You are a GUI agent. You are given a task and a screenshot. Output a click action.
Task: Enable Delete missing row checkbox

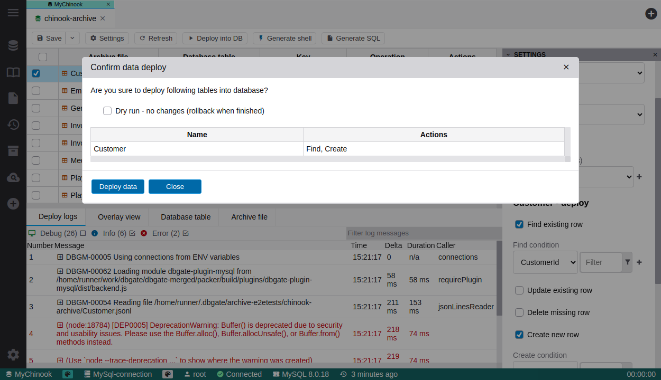coord(519,312)
